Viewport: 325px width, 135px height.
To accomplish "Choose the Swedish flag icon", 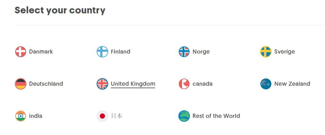I will (266, 52).
